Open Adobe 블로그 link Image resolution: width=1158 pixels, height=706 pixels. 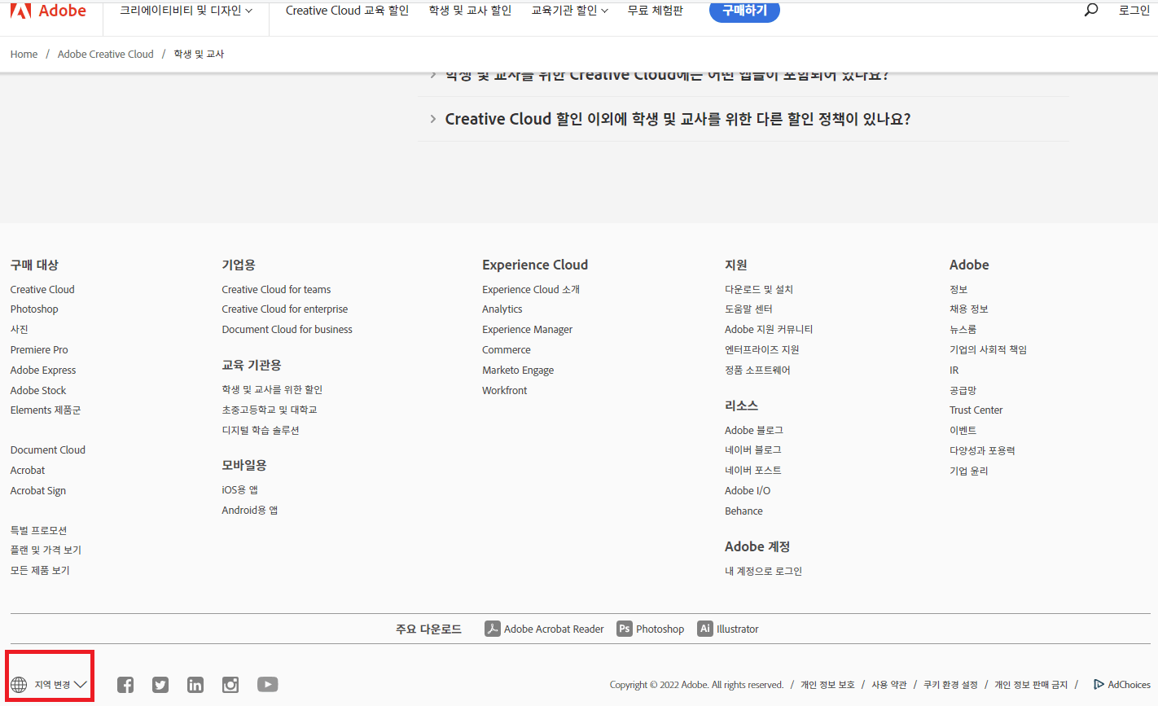(x=754, y=431)
